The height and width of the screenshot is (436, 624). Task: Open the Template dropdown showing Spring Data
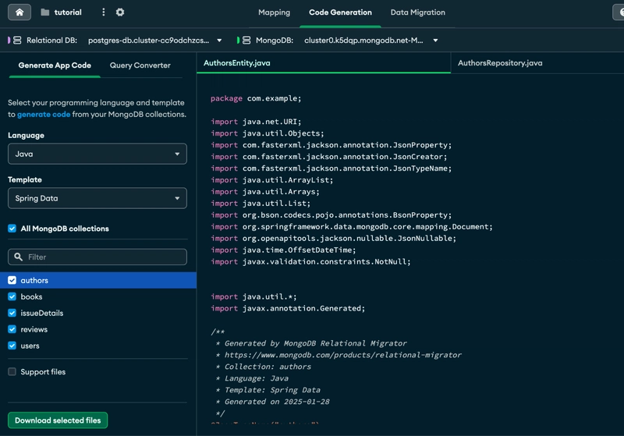tap(97, 198)
